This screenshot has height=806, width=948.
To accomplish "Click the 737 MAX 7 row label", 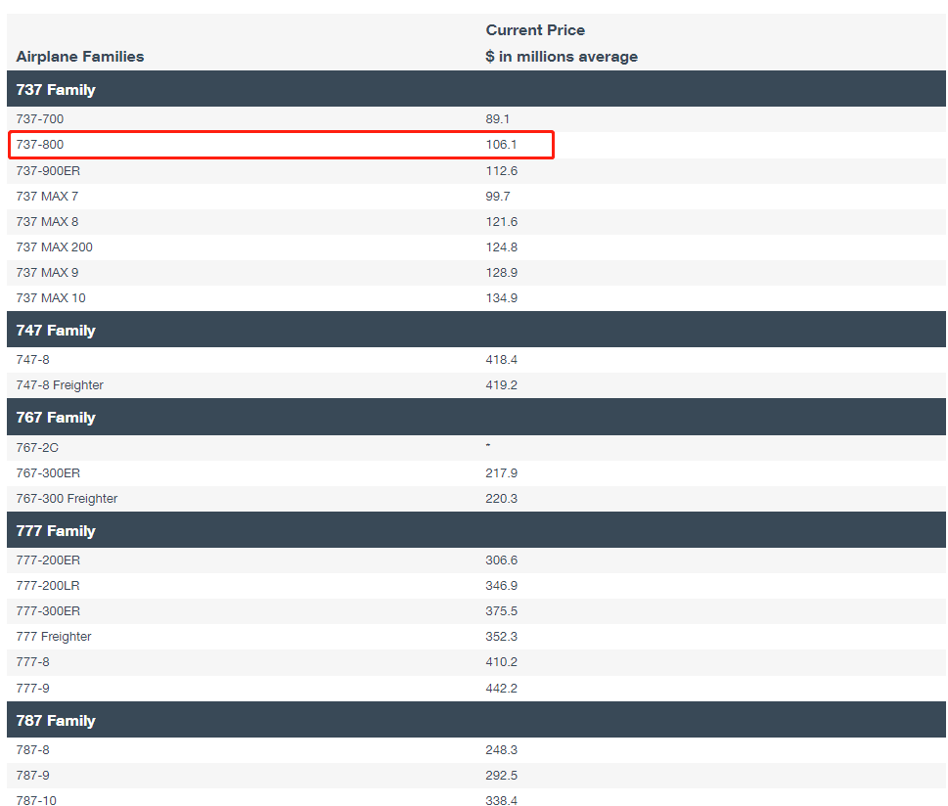I will (x=47, y=197).
